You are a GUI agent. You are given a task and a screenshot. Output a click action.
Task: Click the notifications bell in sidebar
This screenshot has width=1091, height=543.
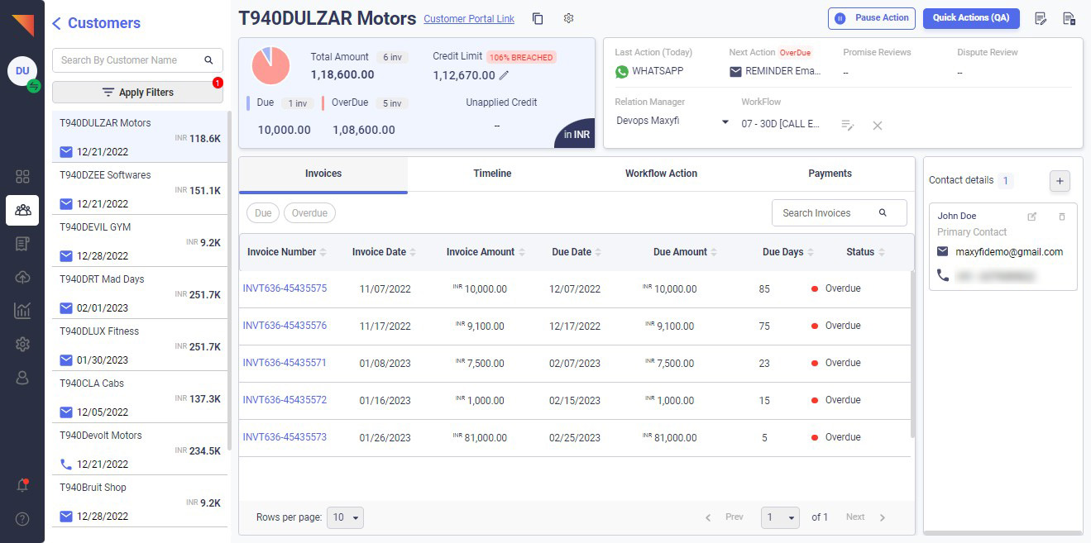22,485
